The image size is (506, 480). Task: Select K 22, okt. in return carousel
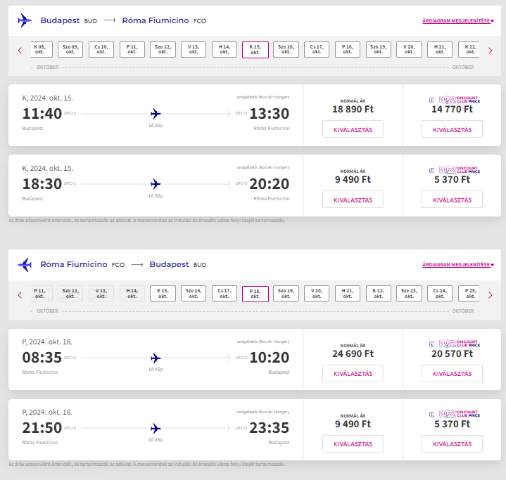click(379, 294)
